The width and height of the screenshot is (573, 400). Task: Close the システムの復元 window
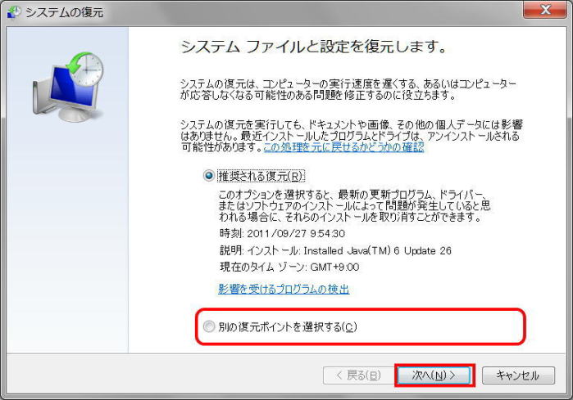pyautogui.click(x=545, y=10)
